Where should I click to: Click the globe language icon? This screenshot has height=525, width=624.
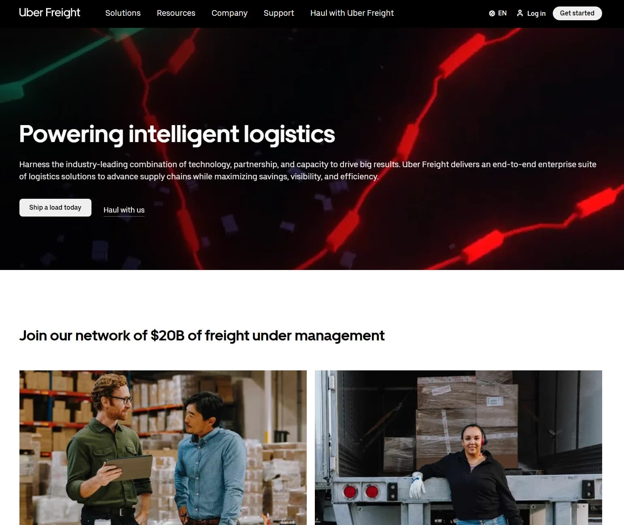tap(492, 13)
